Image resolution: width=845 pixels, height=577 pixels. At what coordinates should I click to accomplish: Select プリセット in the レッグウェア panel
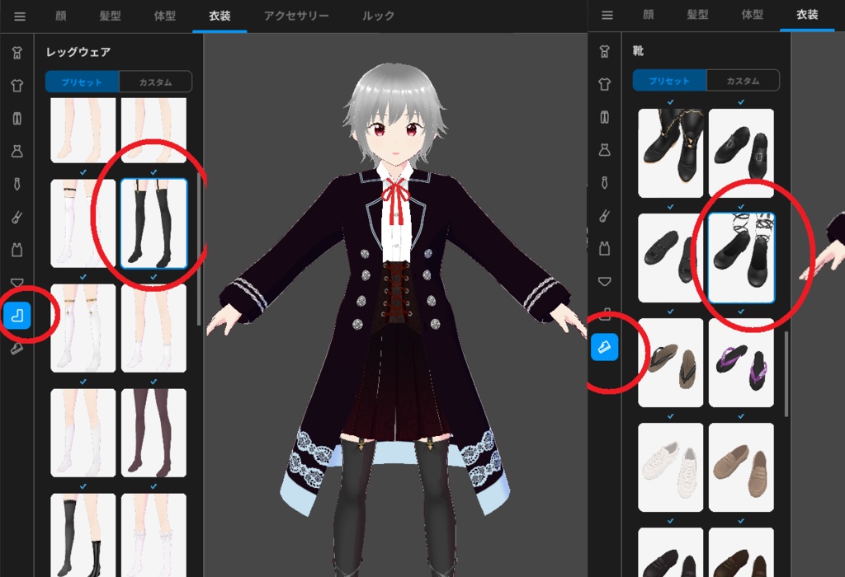82,82
